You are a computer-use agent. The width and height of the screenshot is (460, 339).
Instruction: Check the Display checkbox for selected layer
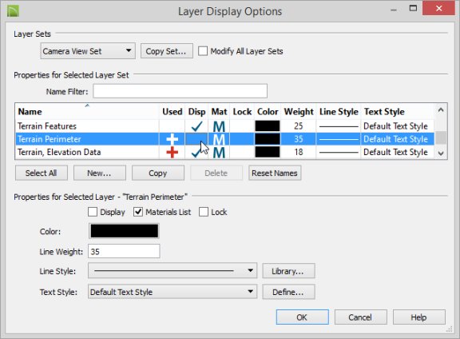click(93, 212)
